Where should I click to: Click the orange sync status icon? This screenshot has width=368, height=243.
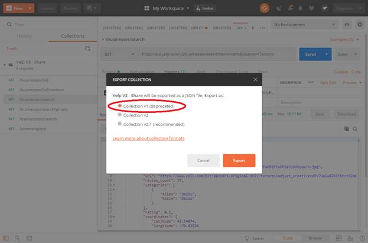265,8
